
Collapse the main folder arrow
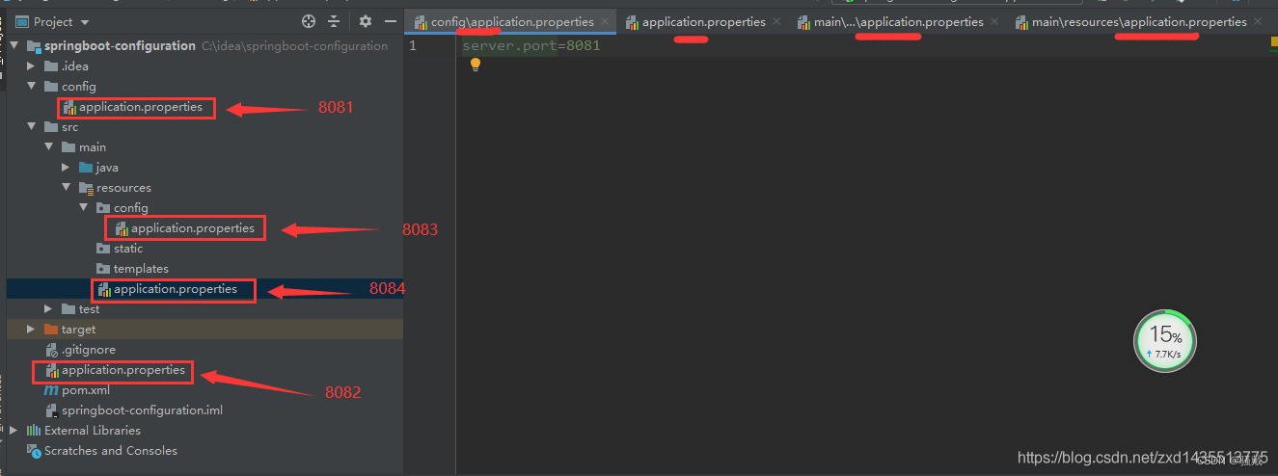49,146
